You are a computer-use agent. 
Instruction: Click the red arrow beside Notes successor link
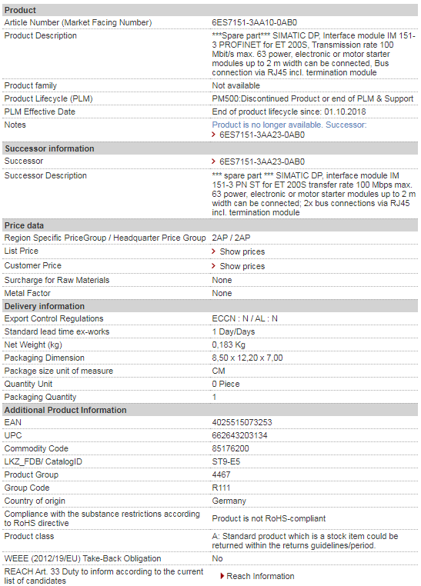click(213, 135)
